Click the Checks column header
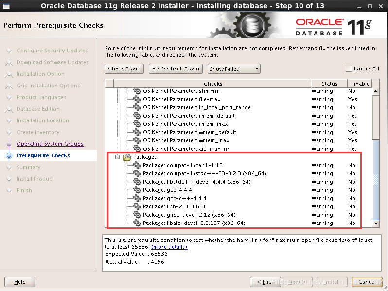The width and height of the screenshot is (388, 291). coord(212,84)
